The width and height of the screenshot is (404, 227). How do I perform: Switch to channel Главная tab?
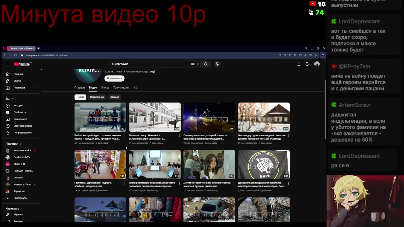[x=80, y=88]
